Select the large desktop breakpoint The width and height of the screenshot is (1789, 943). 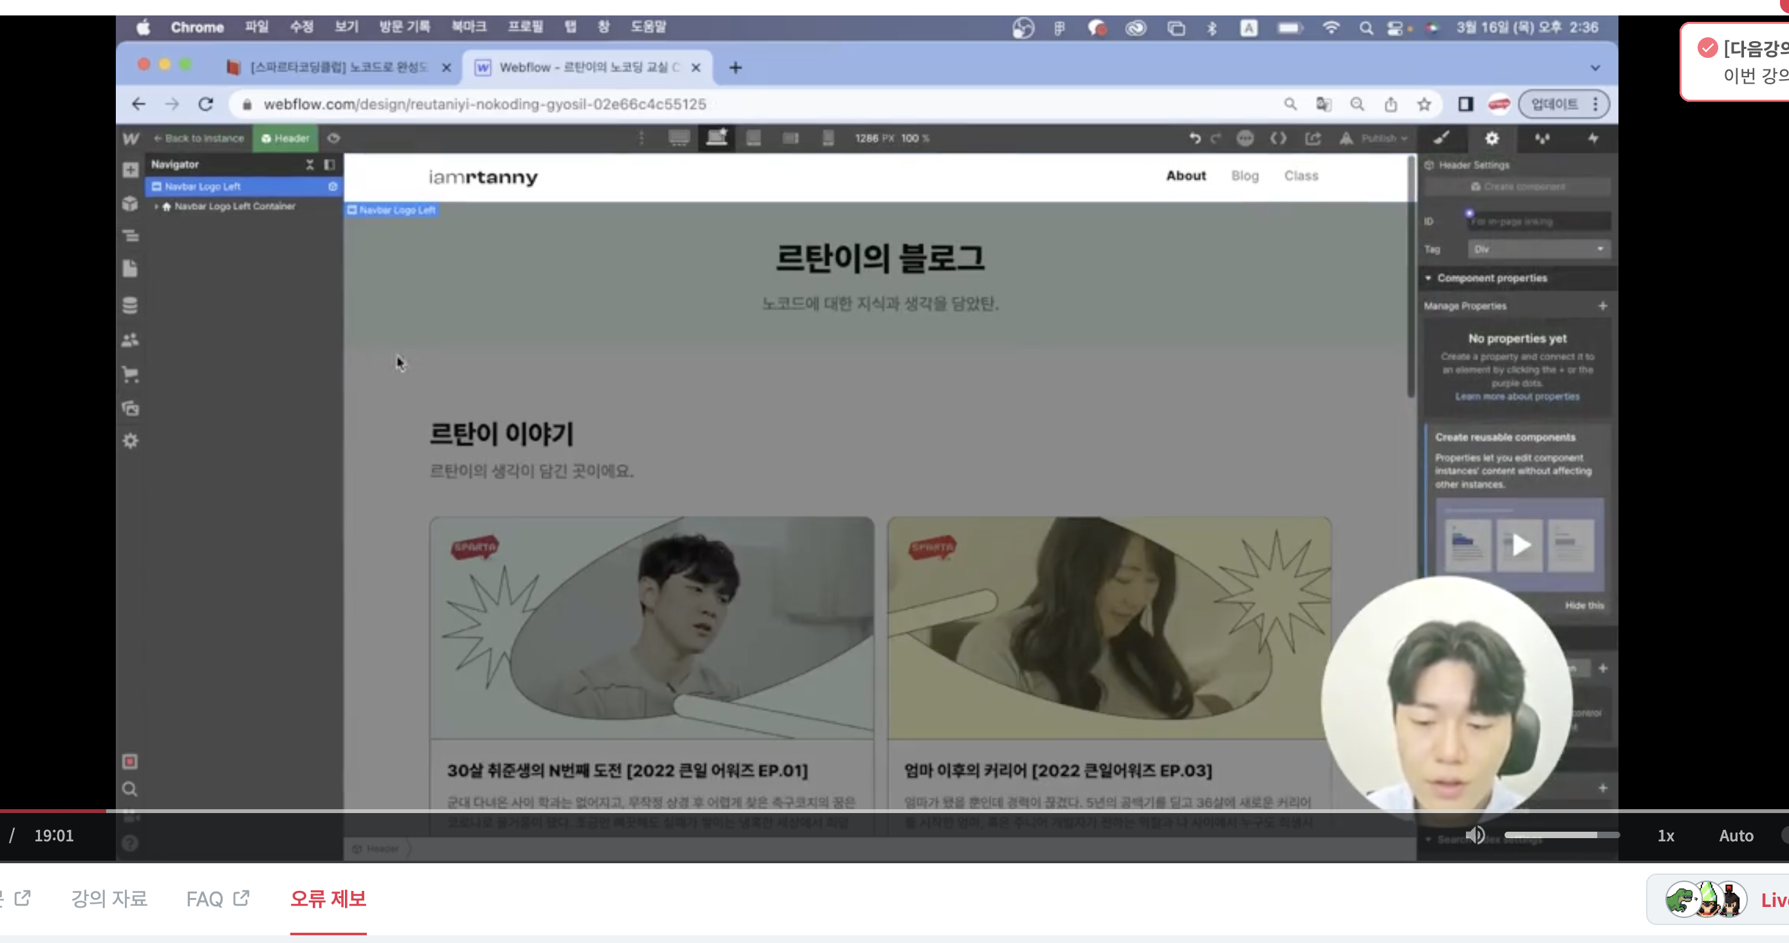(x=679, y=138)
